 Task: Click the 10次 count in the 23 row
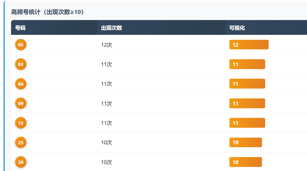[106, 143]
